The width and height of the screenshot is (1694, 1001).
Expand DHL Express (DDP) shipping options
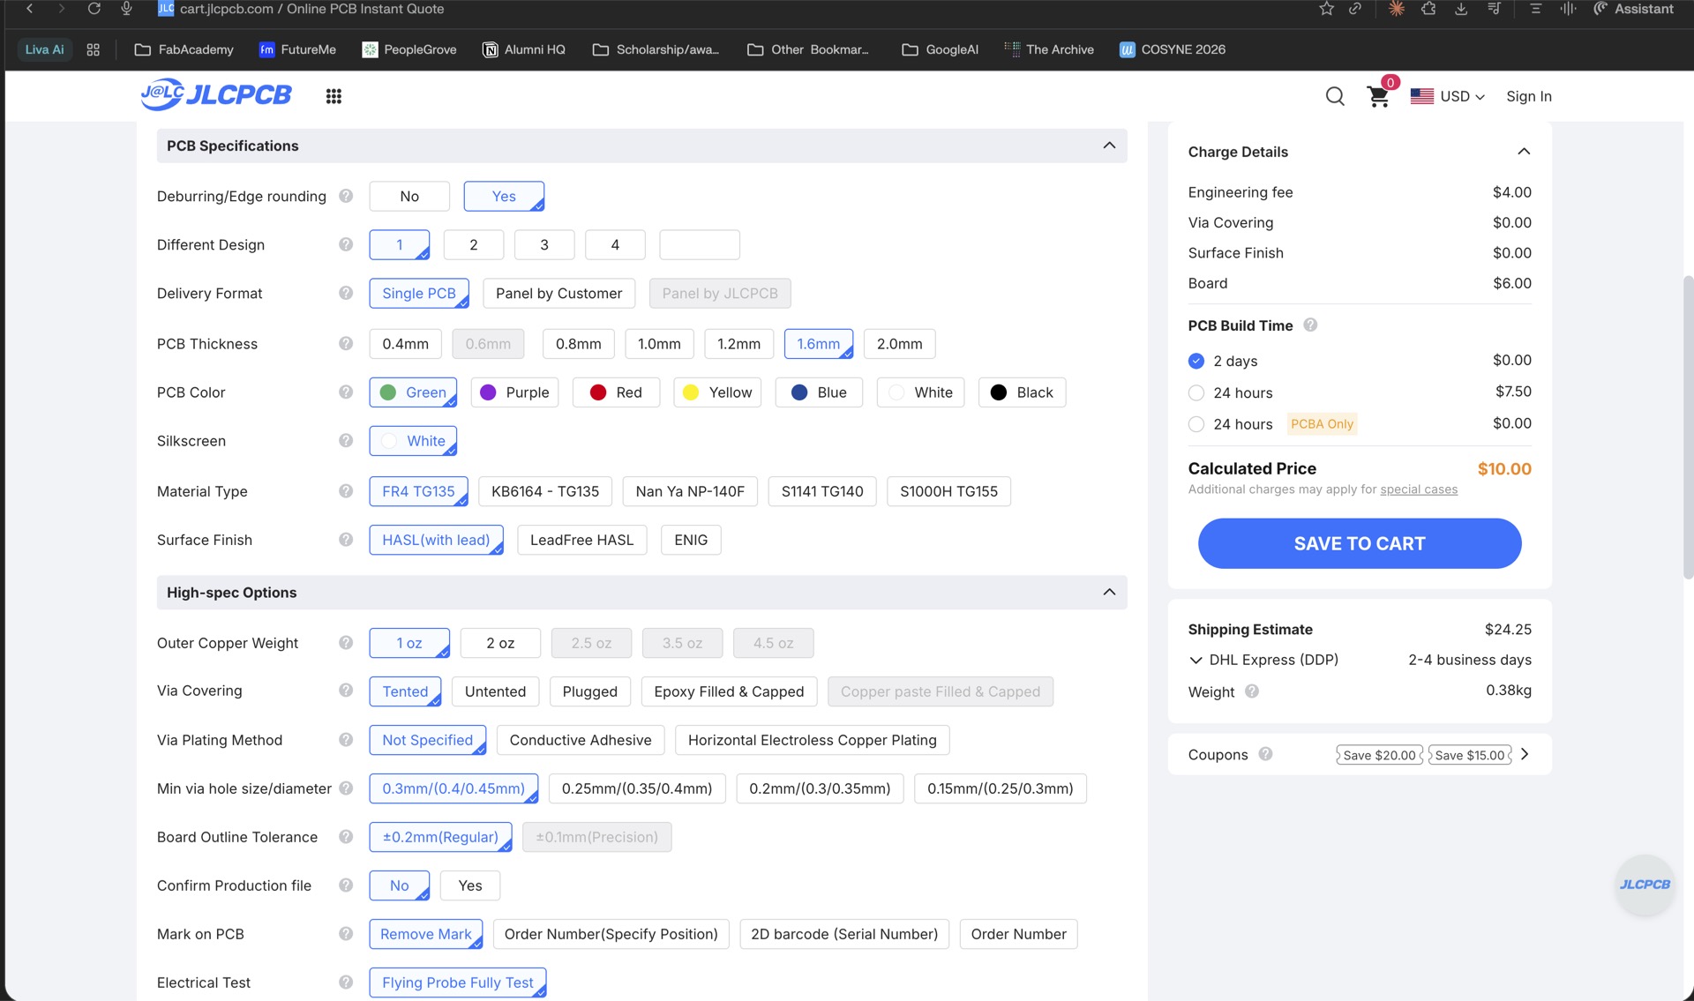pos(1196,660)
